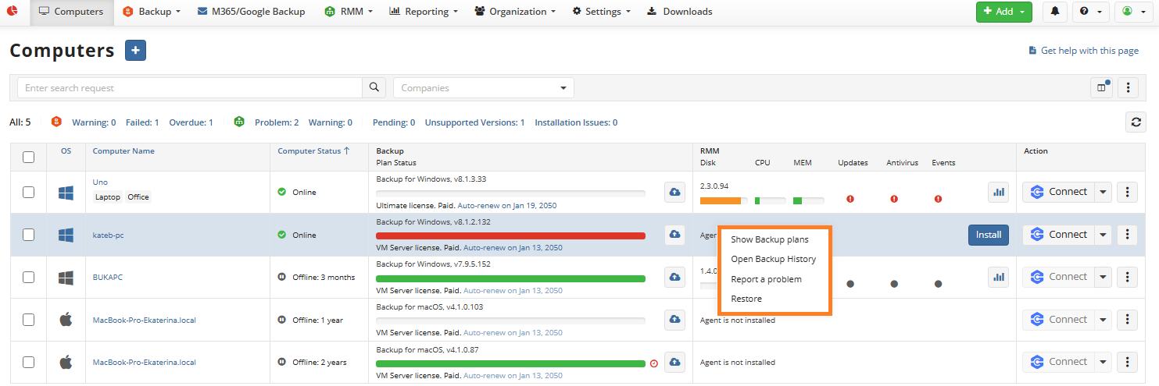The image size is (1159, 386).
Task: Open the BUKAPC computer name link
Action: (x=108, y=277)
